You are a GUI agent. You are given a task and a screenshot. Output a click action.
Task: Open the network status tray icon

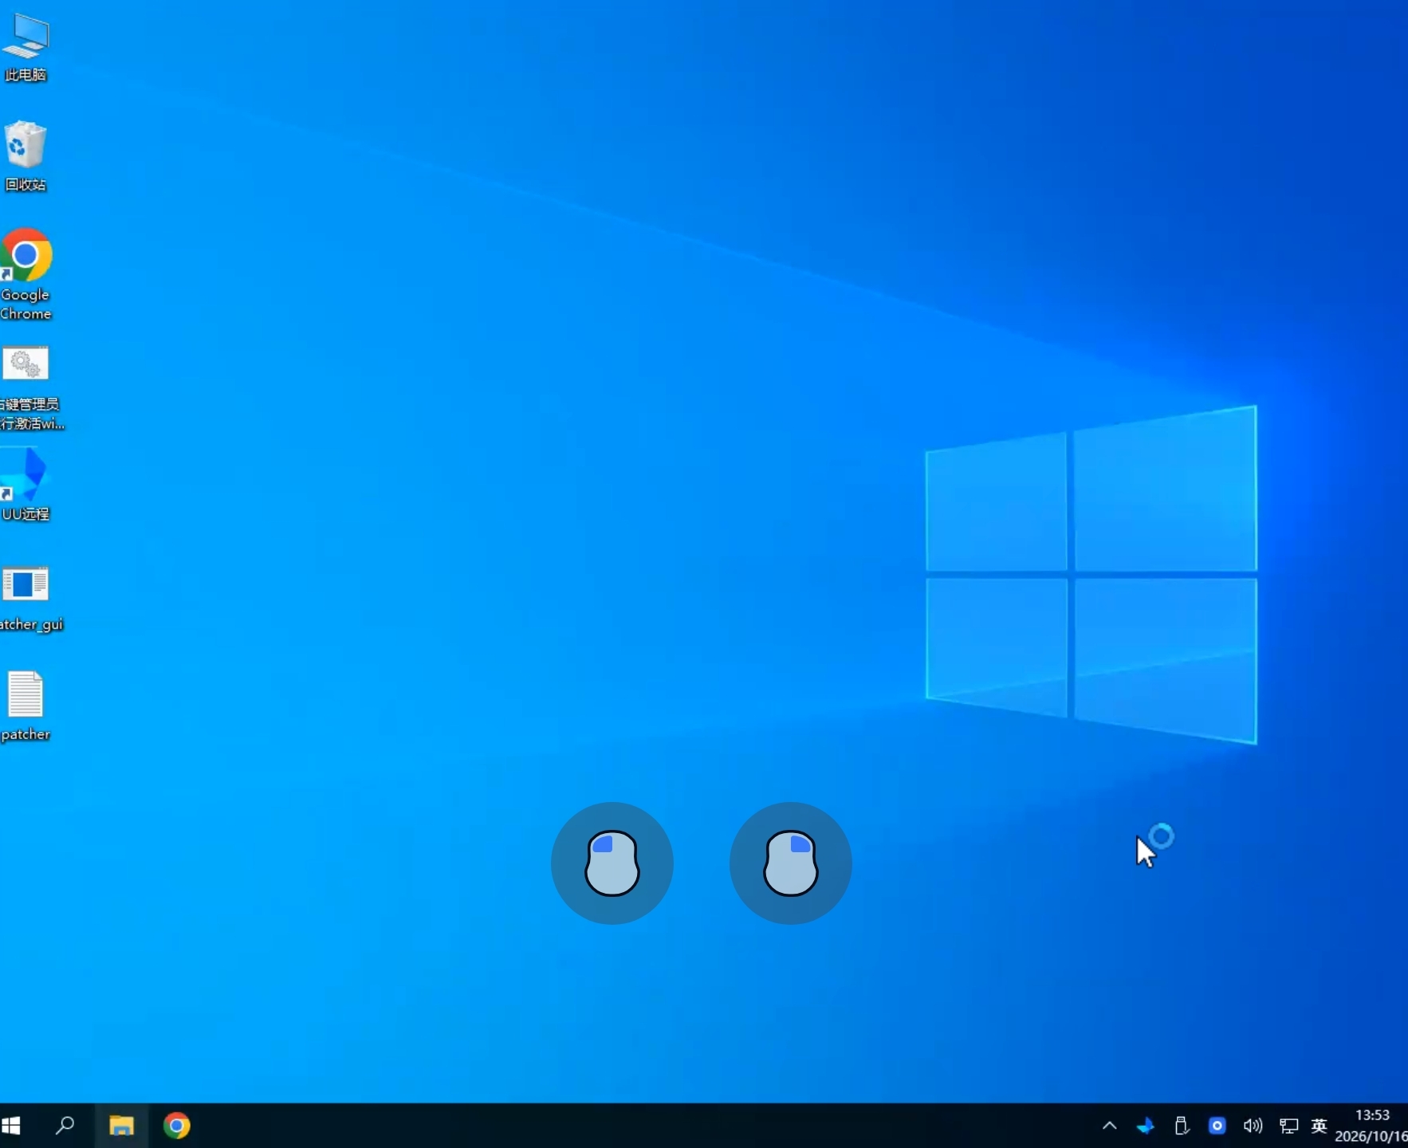(x=1289, y=1126)
